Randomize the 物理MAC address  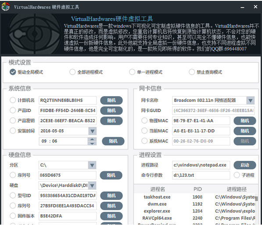click(245, 121)
